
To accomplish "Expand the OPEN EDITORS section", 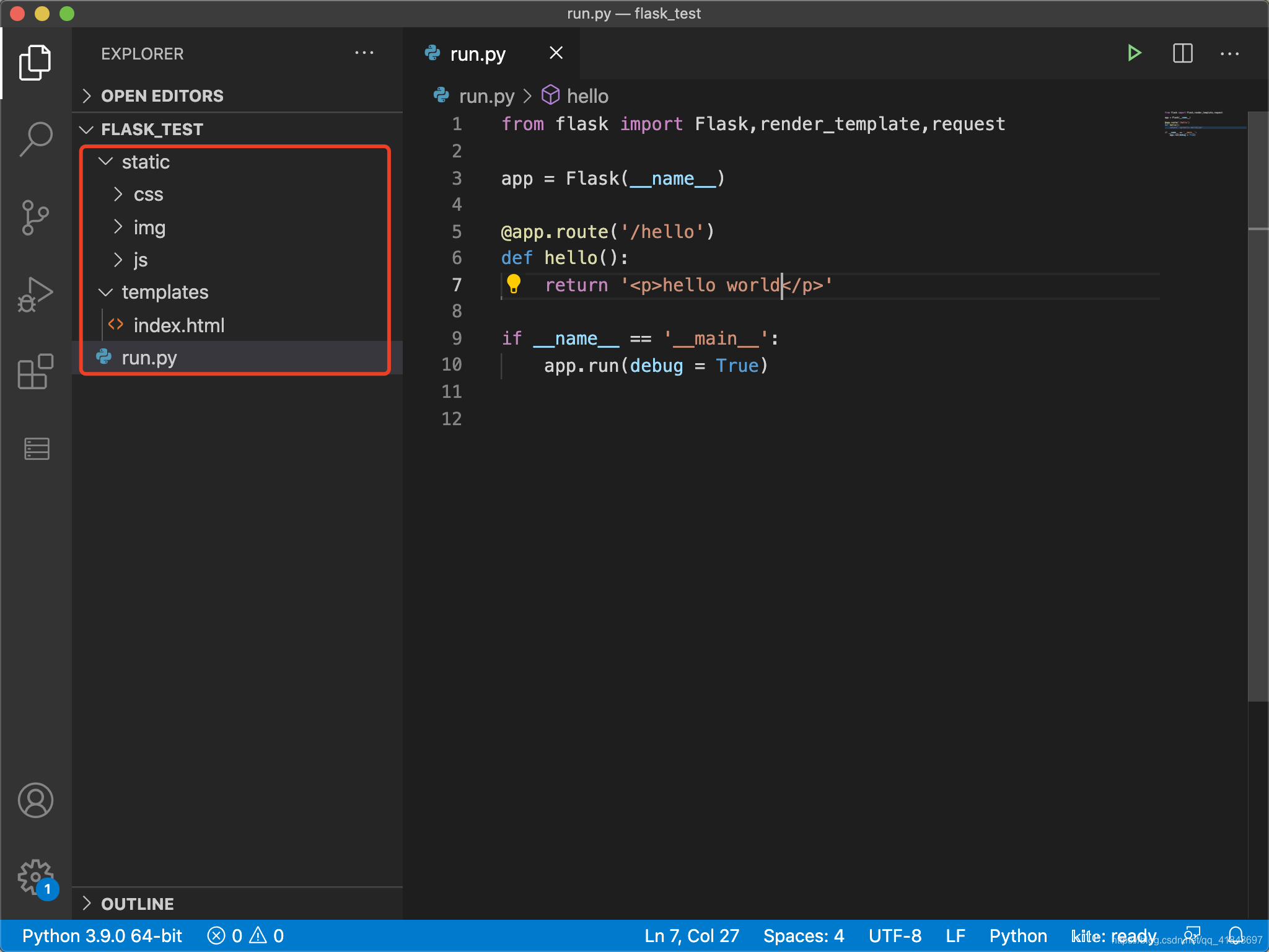I will pos(162,96).
